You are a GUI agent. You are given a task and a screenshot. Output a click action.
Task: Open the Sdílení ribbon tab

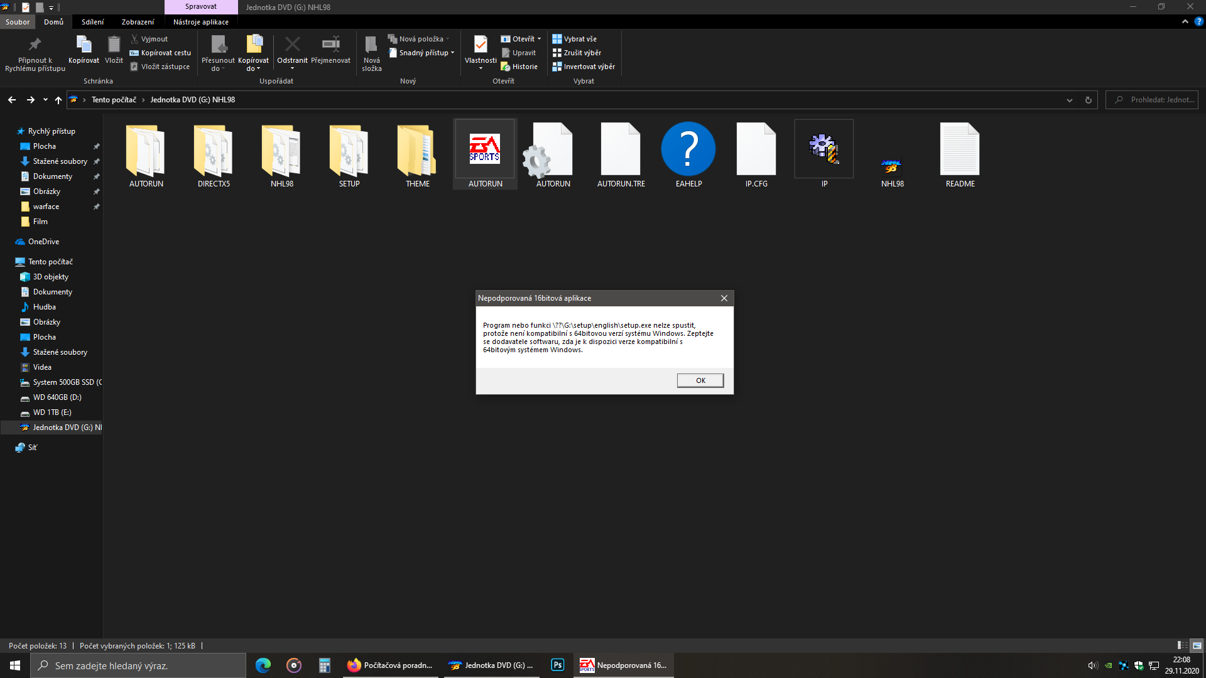pos(92,22)
